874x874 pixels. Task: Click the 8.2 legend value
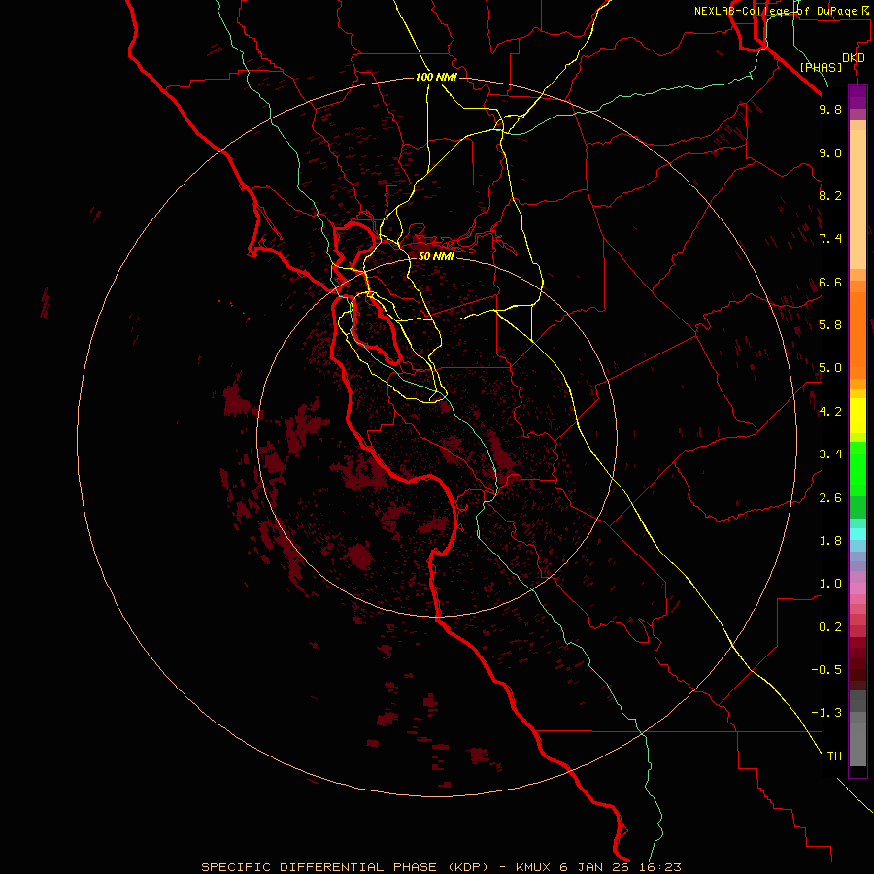[x=830, y=195]
